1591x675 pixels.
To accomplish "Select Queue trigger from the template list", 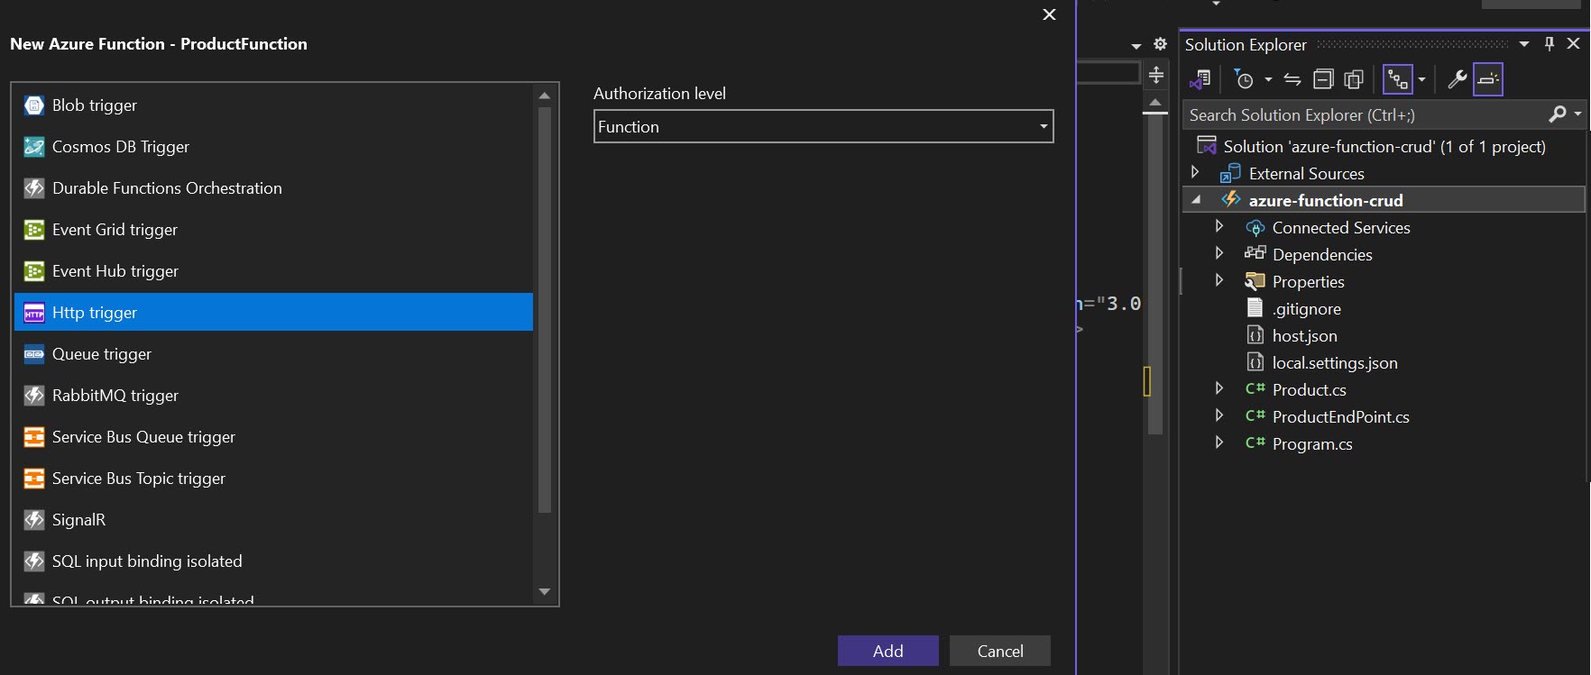I will click(102, 354).
